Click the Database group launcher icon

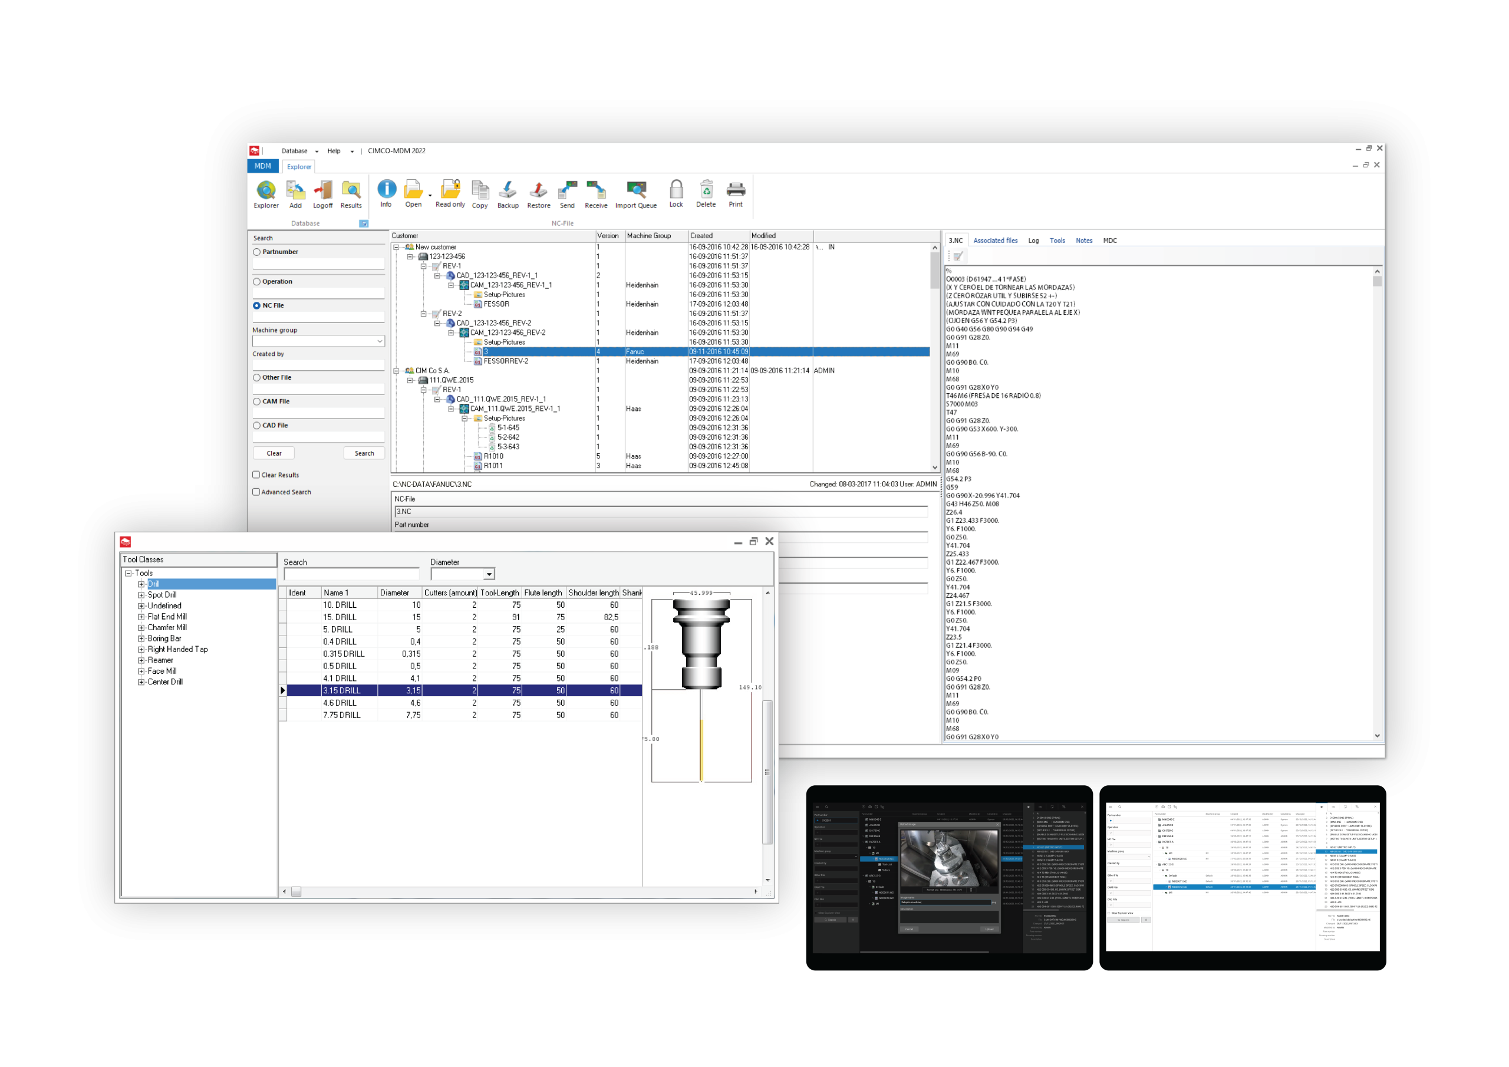click(364, 223)
